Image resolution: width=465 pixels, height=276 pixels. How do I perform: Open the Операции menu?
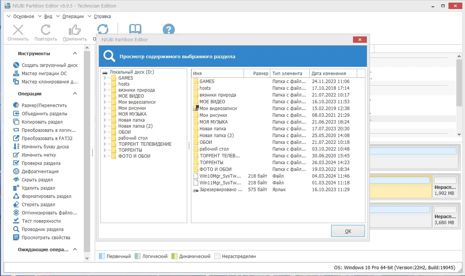73,17
